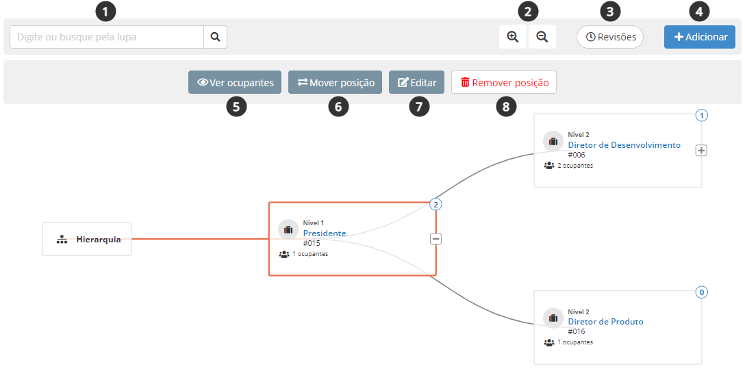Focus the search text field

click(x=107, y=37)
